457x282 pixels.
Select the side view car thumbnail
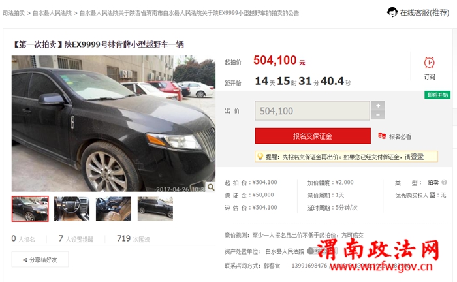click(155, 209)
